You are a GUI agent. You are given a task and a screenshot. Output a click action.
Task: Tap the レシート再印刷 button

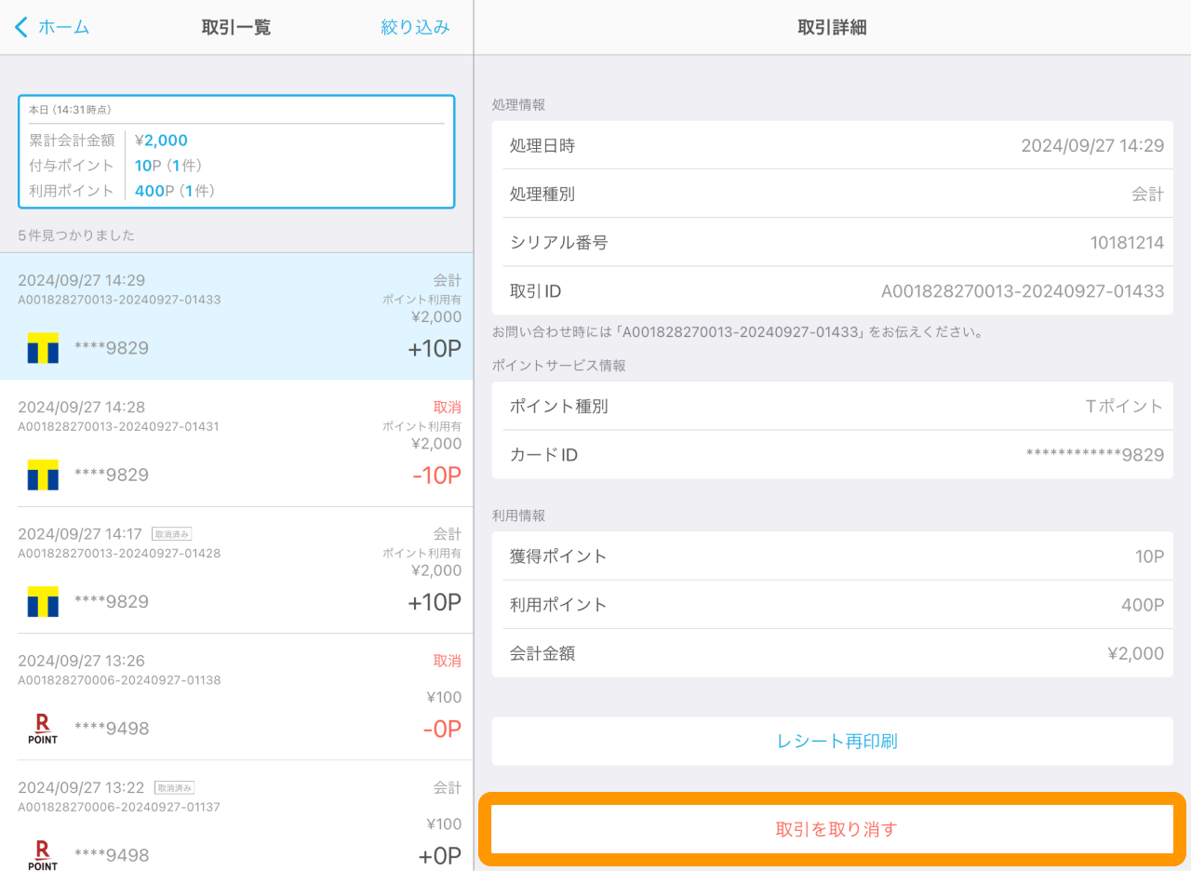point(833,742)
